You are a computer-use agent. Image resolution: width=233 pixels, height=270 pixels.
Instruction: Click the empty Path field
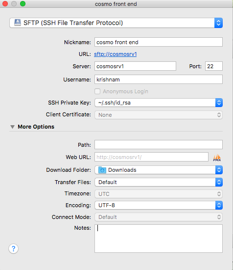point(159,145)
